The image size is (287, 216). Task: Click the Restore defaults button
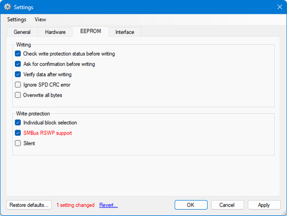pyautogui.click(x=29, y=205)
